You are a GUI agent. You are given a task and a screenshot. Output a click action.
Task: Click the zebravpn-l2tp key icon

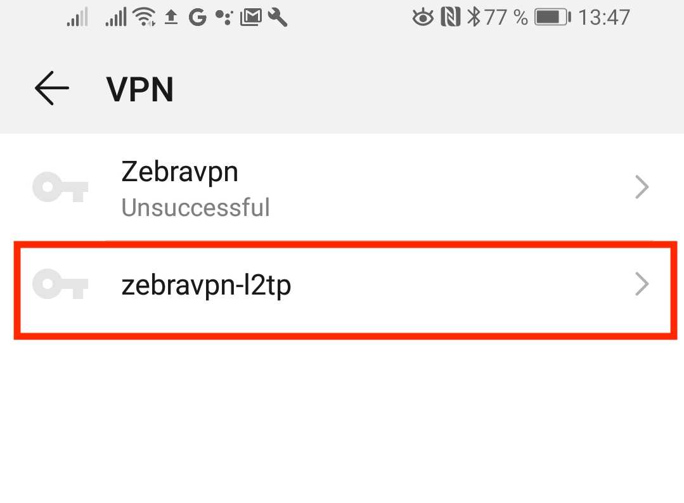60,285
